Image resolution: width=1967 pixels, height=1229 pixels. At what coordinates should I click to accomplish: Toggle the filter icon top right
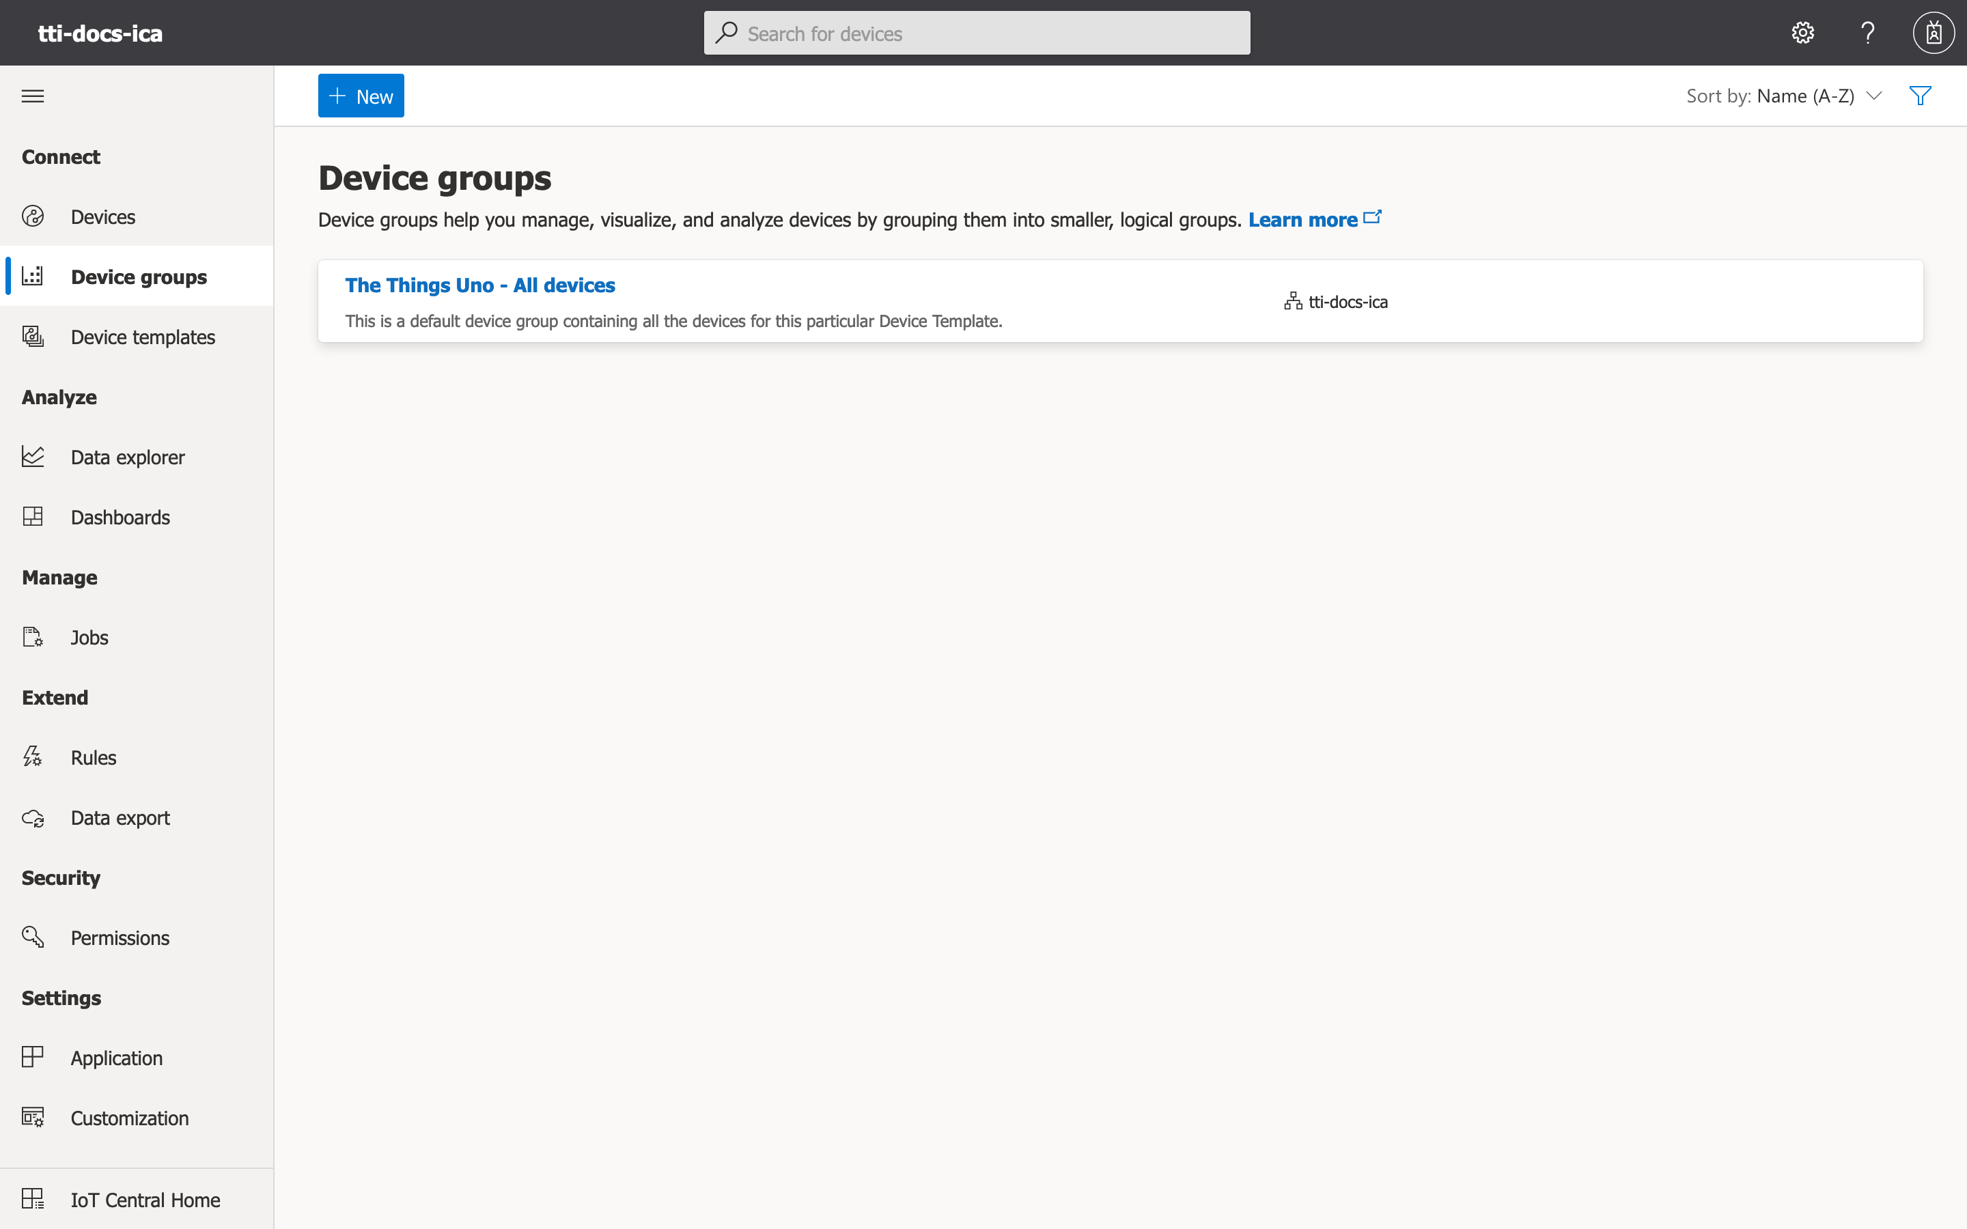(x=1921, y=95)
